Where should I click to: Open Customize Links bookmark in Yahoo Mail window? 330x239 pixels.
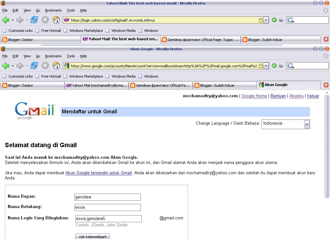pyautogui.click(x=18, y=31)
